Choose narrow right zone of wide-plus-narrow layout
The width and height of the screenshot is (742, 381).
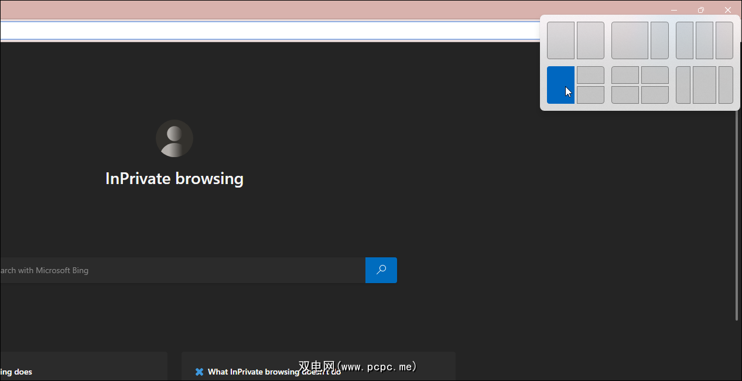[659, 40]
